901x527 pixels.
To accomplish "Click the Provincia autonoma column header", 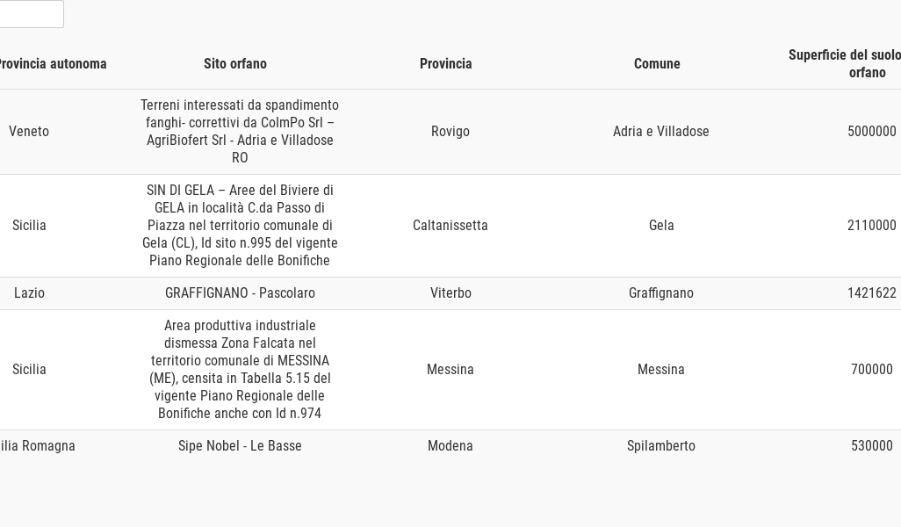I will (51, 64).
